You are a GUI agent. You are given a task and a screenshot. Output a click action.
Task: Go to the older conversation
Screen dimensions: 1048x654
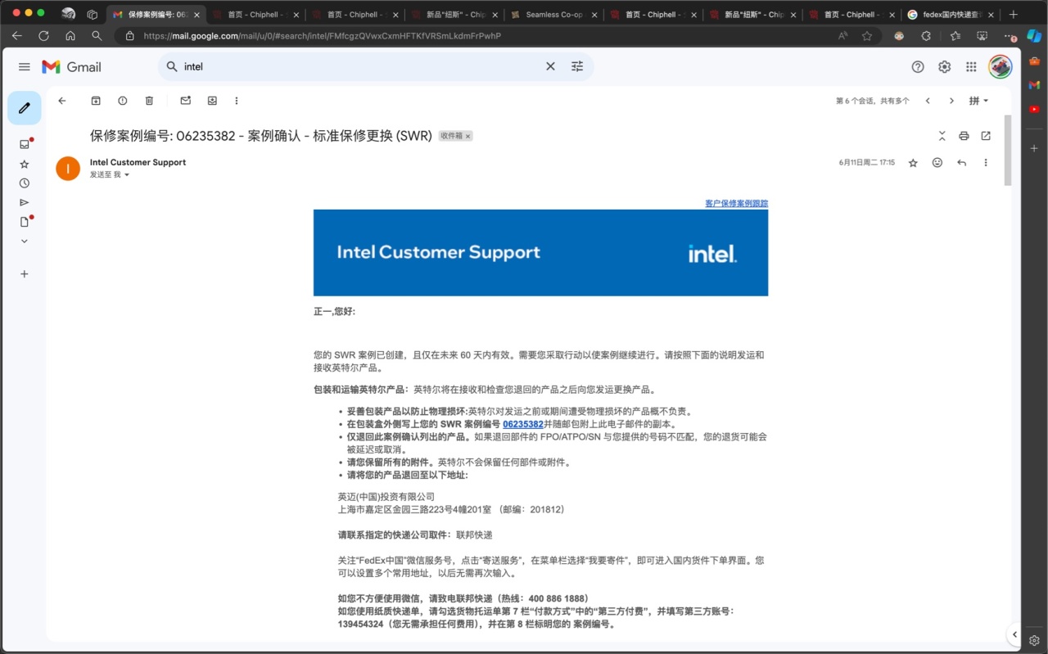coord(951,101)
